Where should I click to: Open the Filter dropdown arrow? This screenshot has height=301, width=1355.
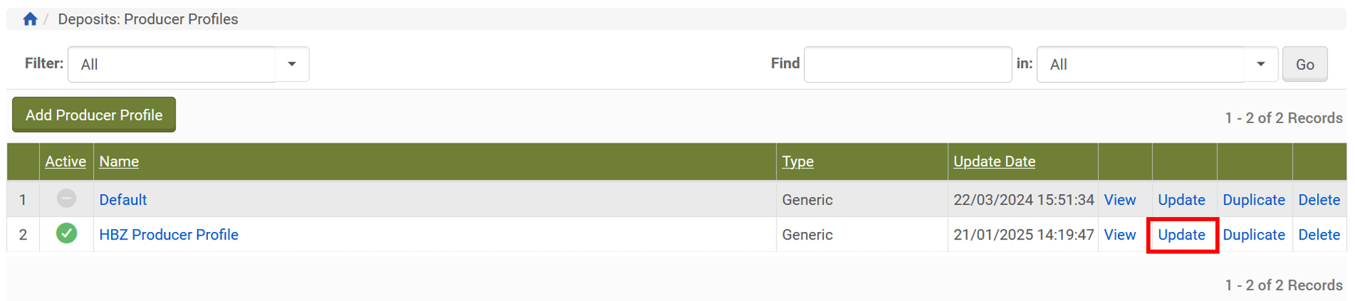click(x=292, y=64)
